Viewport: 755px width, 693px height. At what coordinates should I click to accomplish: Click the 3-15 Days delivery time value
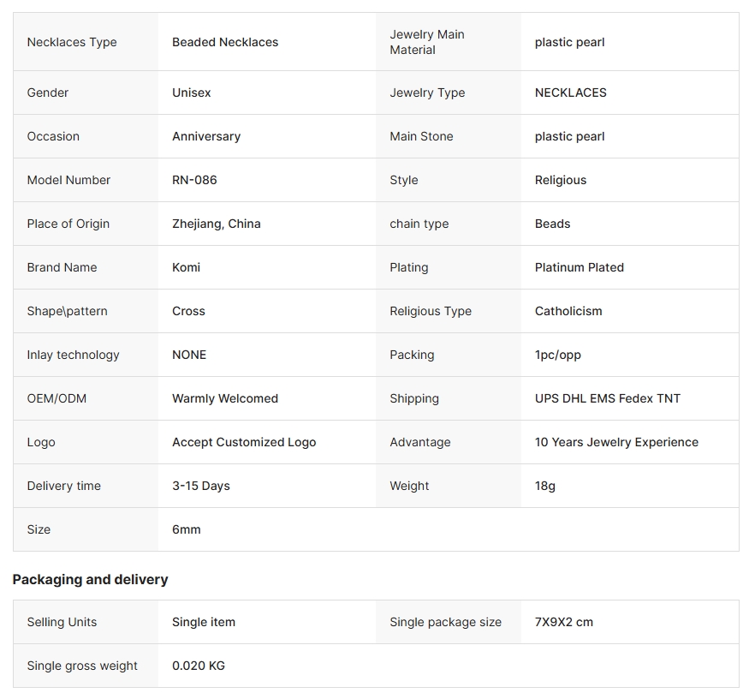tap(201, 486)
